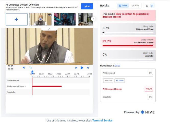Screen dimensions: 170x123
Task: Jump to 00:09 on timeline ruler
Action: [59, 74]
